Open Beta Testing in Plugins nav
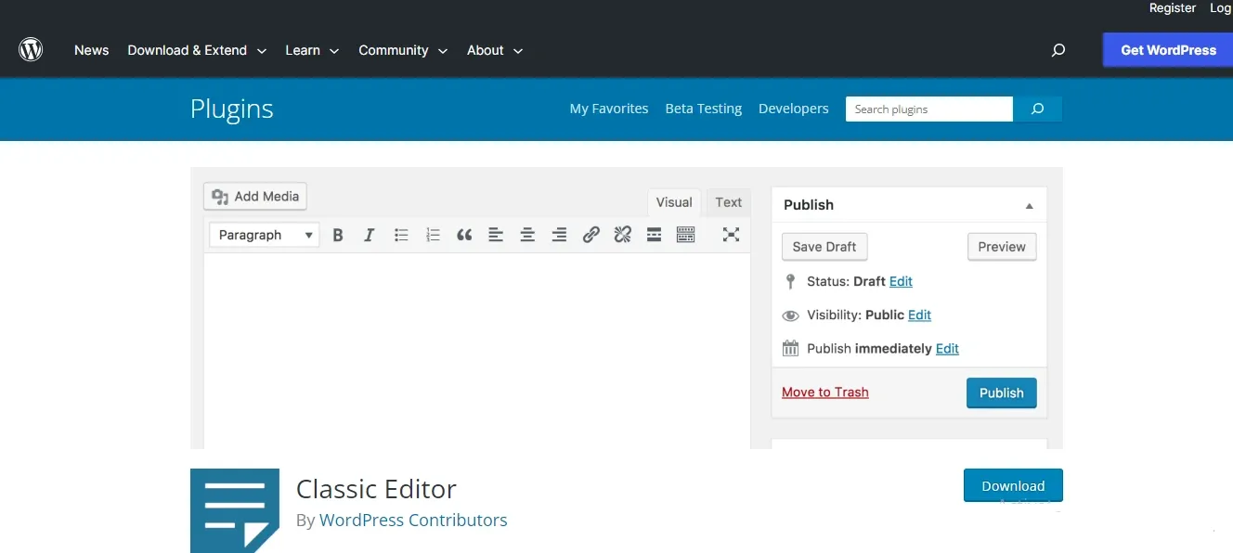This screenshot has height=553, width=1233. coord(704,109)
